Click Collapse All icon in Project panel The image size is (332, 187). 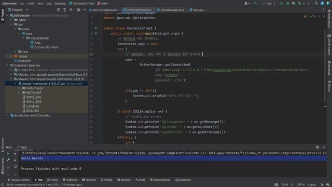(x=71, y=10)
